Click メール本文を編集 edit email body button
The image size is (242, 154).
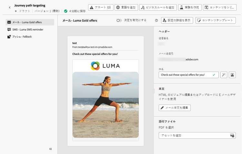coord(175,108)
